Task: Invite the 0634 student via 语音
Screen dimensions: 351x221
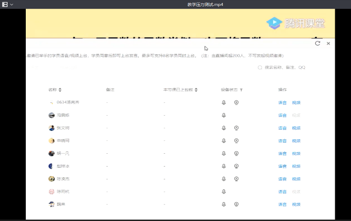Action: pos(282,102)
